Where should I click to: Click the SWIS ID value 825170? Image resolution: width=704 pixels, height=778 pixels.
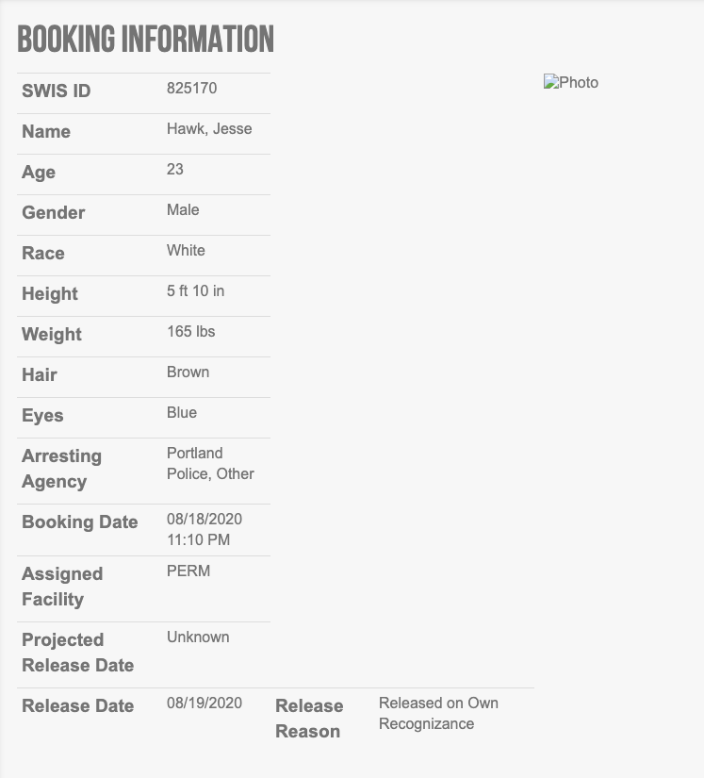coord(191,89)
